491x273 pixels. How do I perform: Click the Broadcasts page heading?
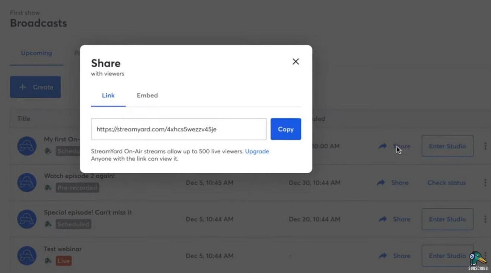(38, 23)
